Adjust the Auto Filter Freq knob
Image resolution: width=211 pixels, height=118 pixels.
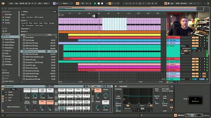click(157, 93)
